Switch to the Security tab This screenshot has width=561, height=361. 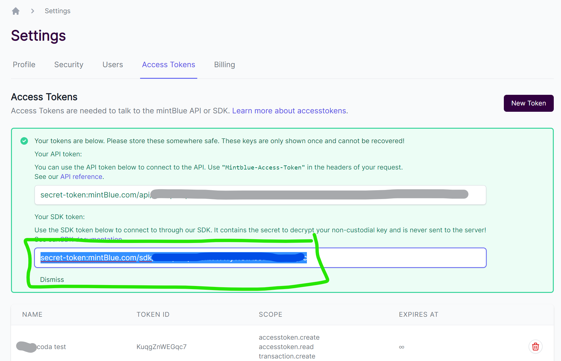(69, 65)
